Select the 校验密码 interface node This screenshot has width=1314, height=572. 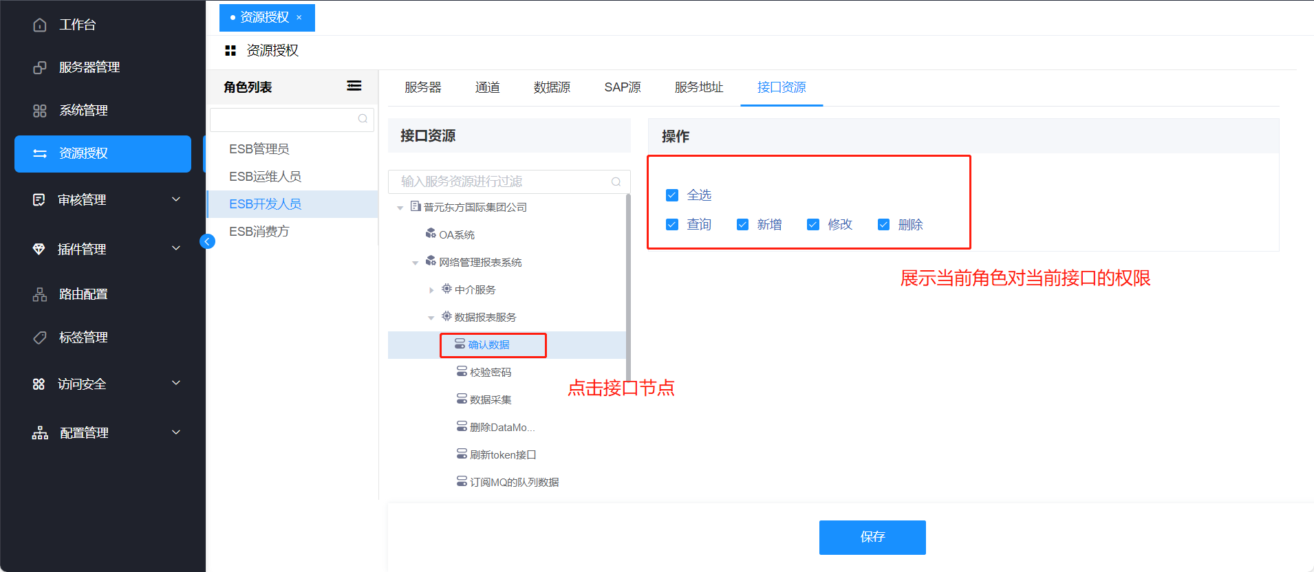(491, 372)
